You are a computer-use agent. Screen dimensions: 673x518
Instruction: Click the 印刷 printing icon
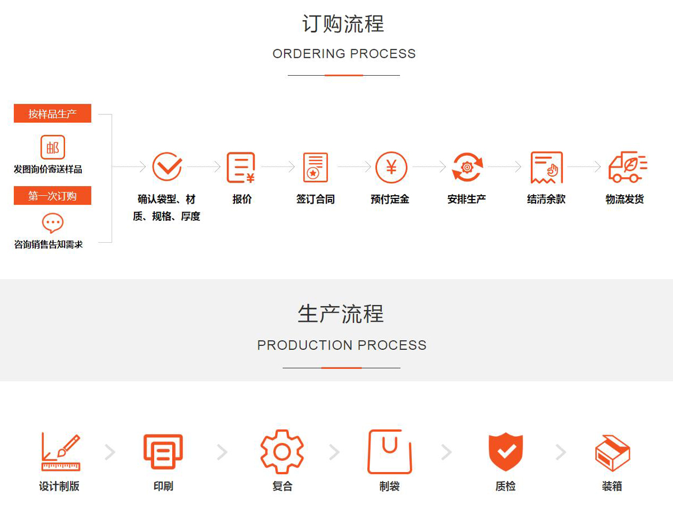[x=163, y=452]
